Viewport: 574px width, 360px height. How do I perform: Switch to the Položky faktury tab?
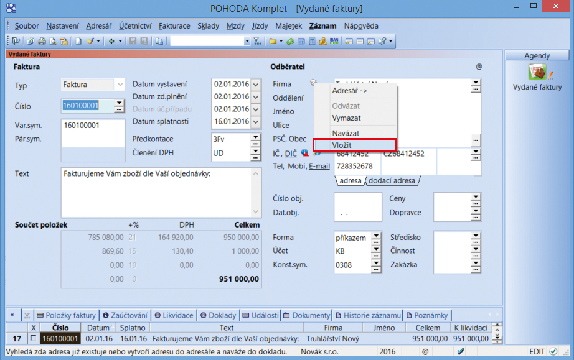click(67, 315)
